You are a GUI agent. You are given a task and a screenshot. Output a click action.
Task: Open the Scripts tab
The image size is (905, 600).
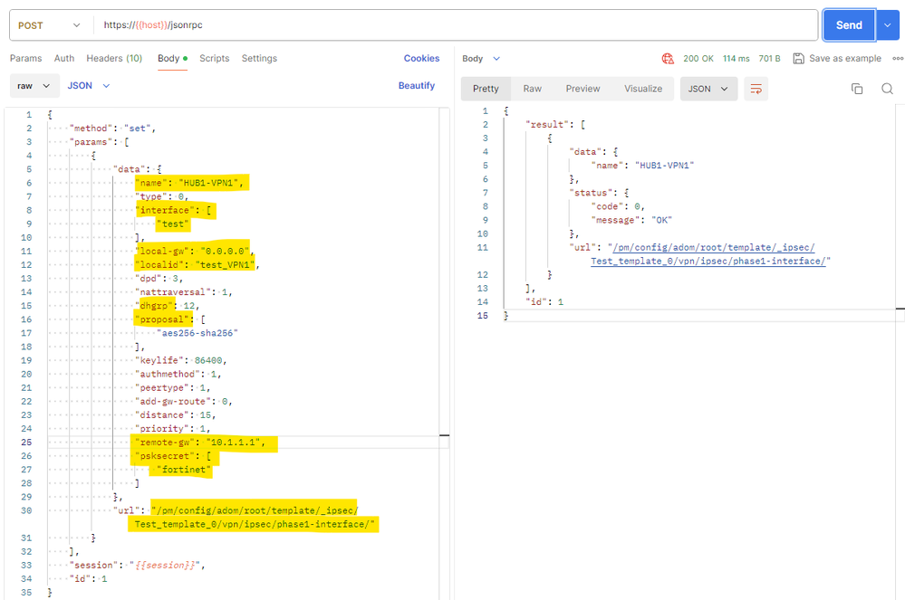tap(215, 58)
